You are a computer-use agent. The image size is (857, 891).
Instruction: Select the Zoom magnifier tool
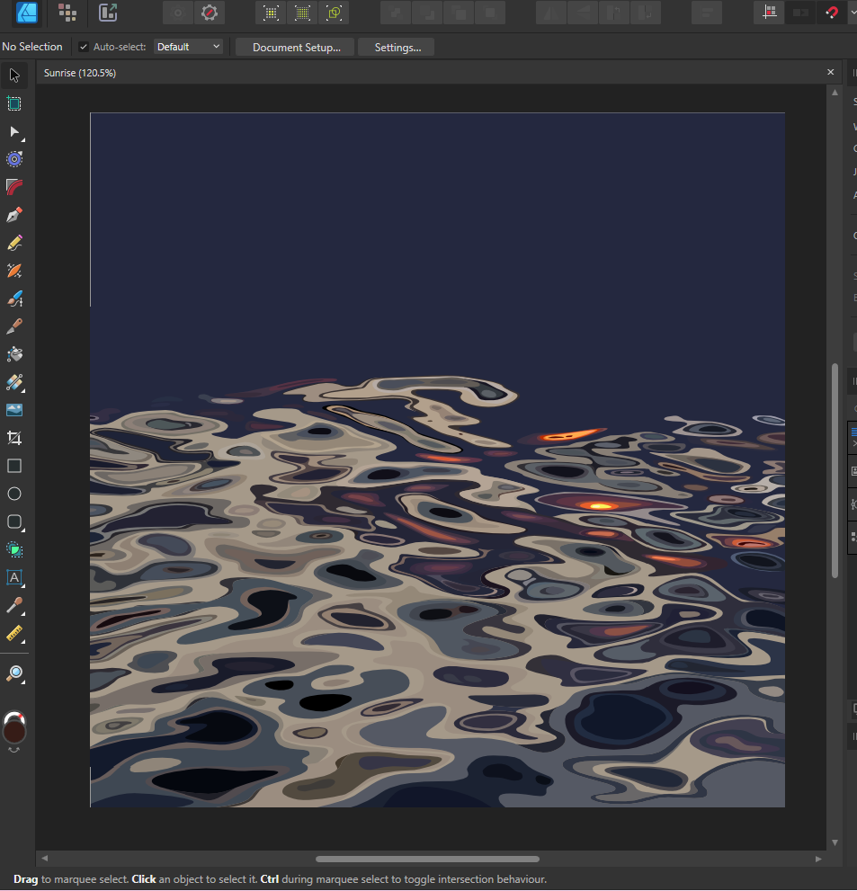(14, 673)
